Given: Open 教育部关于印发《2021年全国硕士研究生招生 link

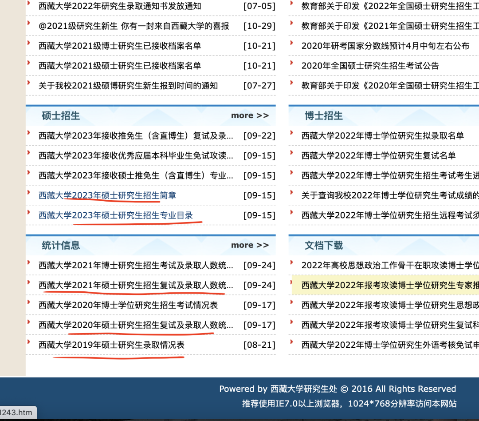Looking at the screenshot, I should tap(390, 26).
